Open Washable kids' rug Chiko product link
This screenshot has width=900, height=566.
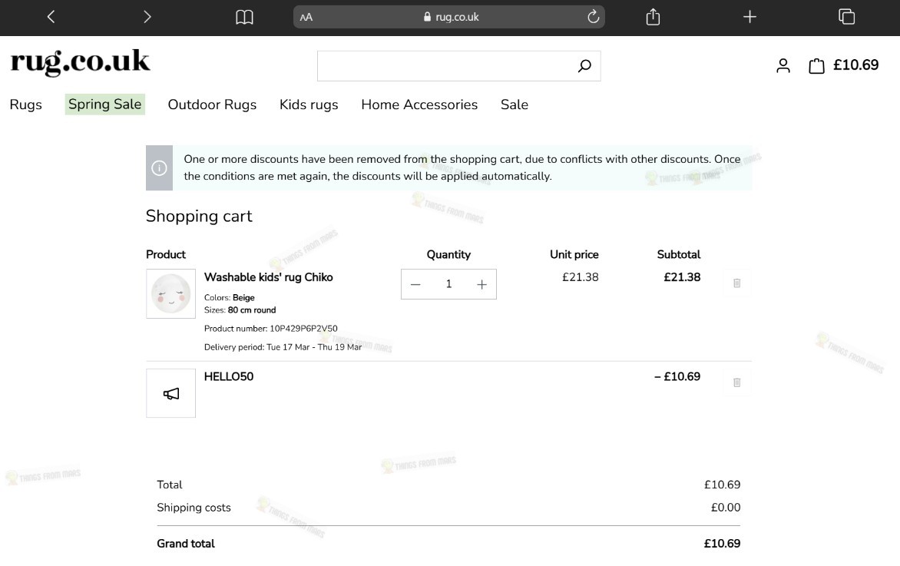tap(269, 277)
